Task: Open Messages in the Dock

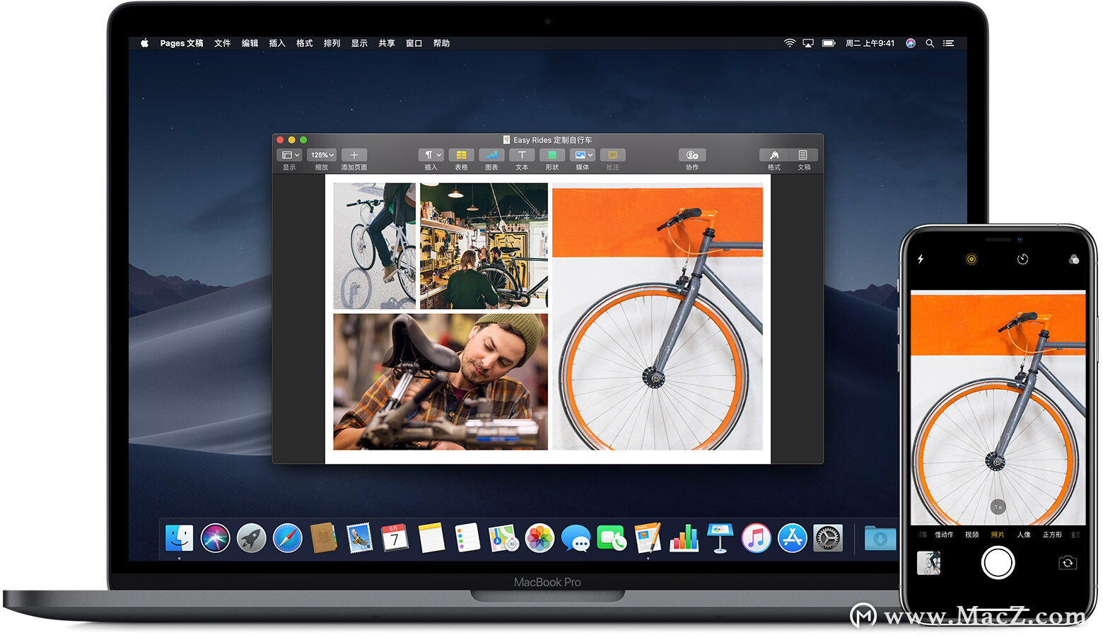Action: pyautogui.click(x=576, y=539)
